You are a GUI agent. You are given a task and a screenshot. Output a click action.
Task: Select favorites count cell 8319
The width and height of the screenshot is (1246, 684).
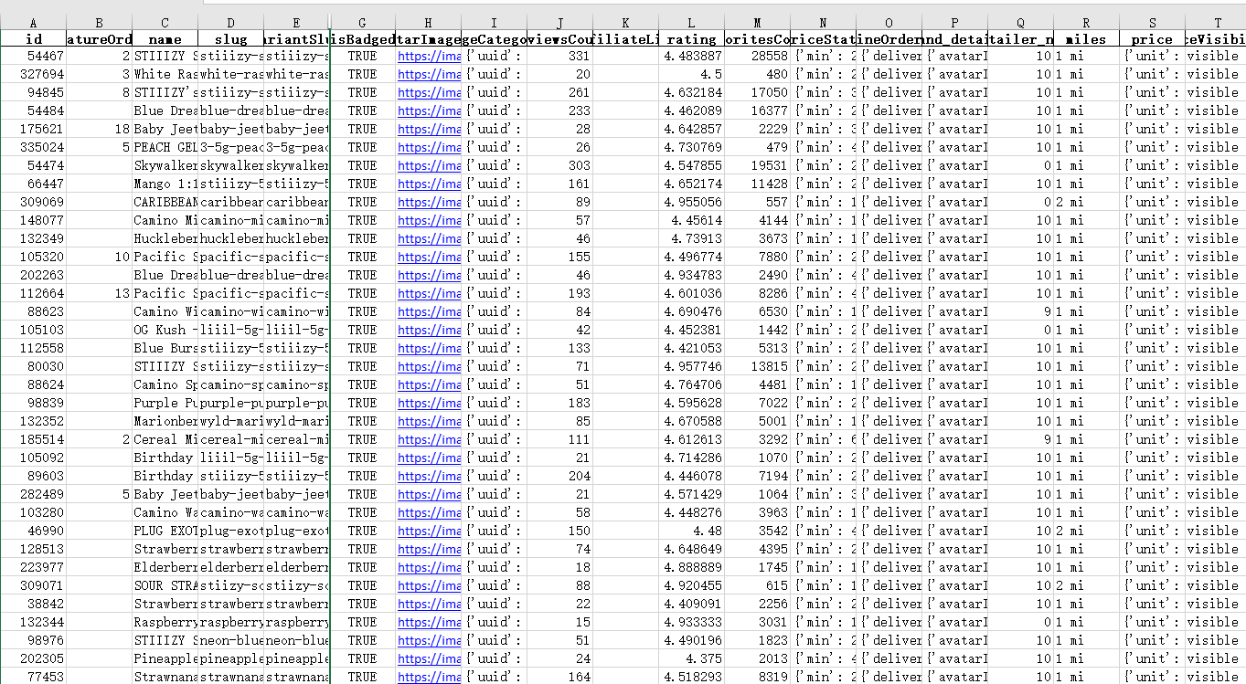click(x=757, y=677)
